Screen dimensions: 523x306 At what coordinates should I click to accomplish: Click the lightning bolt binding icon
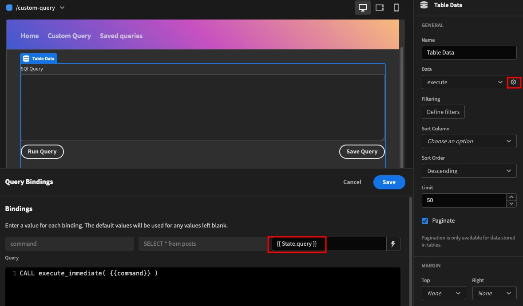point(393,243)
